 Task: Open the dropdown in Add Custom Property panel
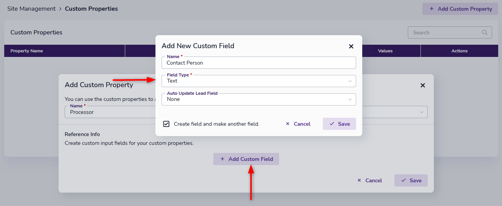[x=422, y=112]
